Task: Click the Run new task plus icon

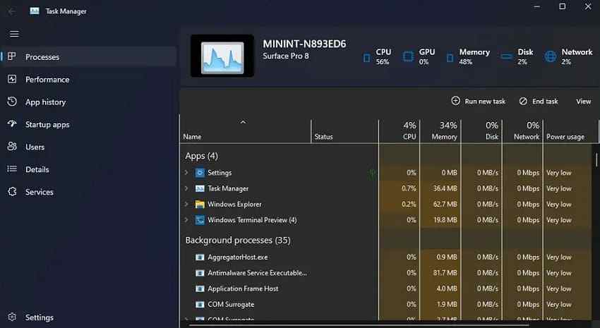Action: tap(455, 101)
